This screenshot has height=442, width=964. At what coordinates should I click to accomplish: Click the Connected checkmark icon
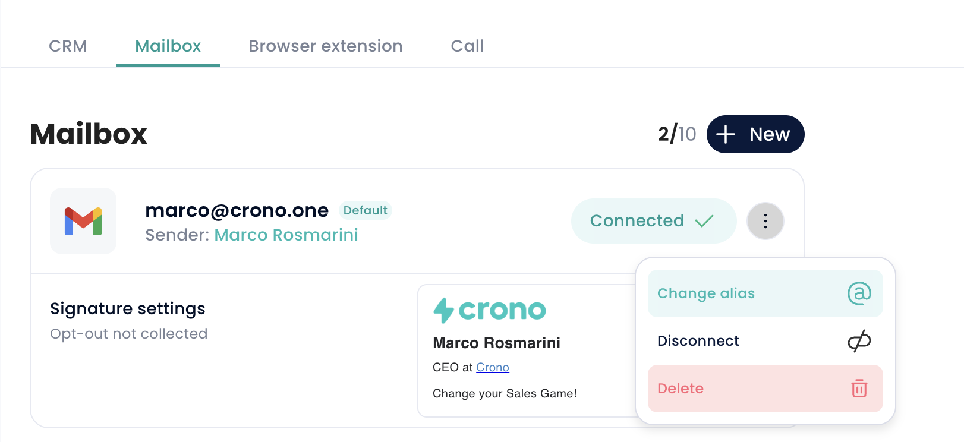704,221
